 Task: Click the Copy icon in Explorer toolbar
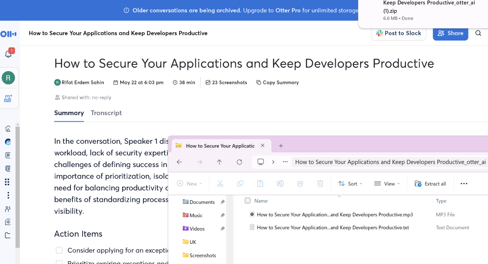pyautogui.click(x=240, y=184)
